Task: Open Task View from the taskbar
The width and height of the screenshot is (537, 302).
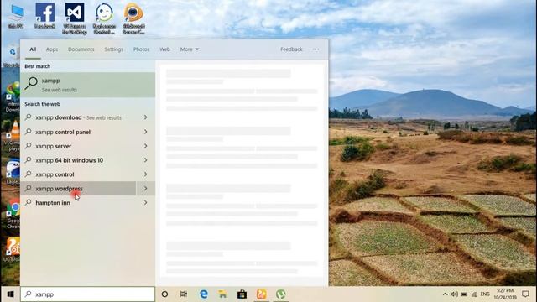Action: pyautogui.click(x=184, y=294)
